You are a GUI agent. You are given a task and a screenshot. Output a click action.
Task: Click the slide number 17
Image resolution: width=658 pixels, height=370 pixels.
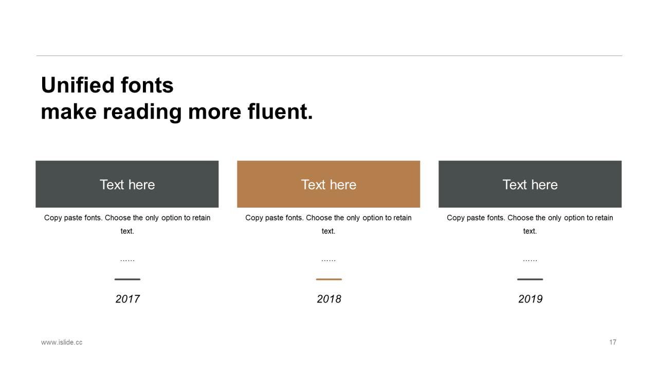(x=613, y=342)
